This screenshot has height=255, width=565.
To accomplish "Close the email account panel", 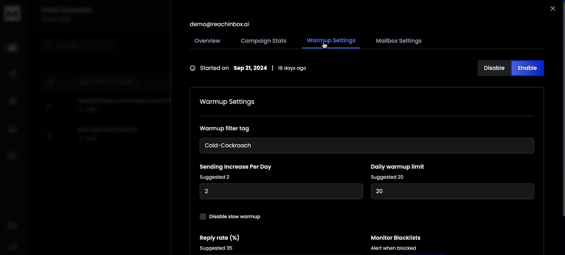I will pyautogui.click(x=553, y=9).
